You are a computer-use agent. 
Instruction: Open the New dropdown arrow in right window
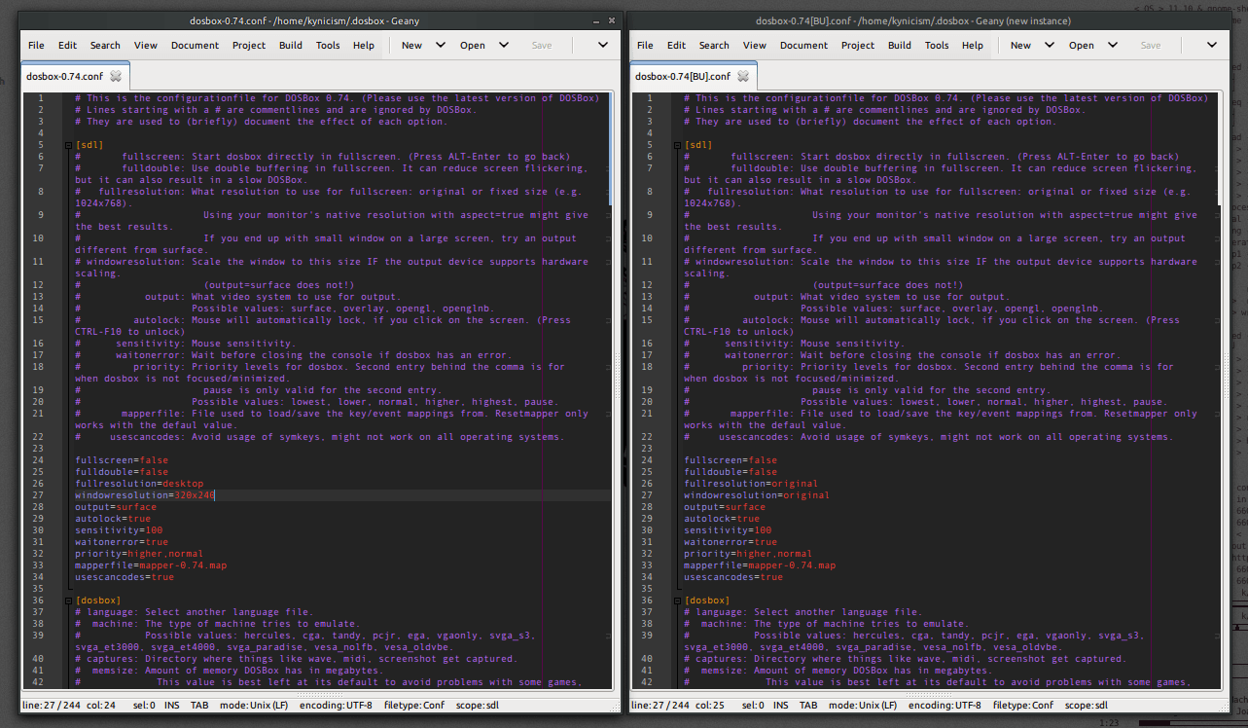point(1050,45)
